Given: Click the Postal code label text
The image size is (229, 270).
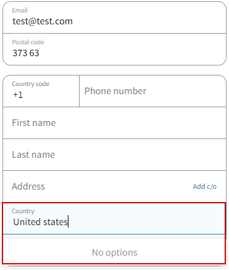Looking at the screenshot, I should tap(28, 42).
